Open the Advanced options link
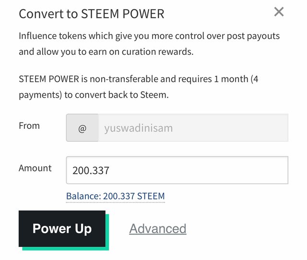307x260 pixels. tap(157, 229)
